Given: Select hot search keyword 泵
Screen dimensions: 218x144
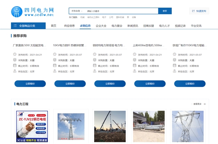Looking at the screenshot, I should (x=128, y=17).
